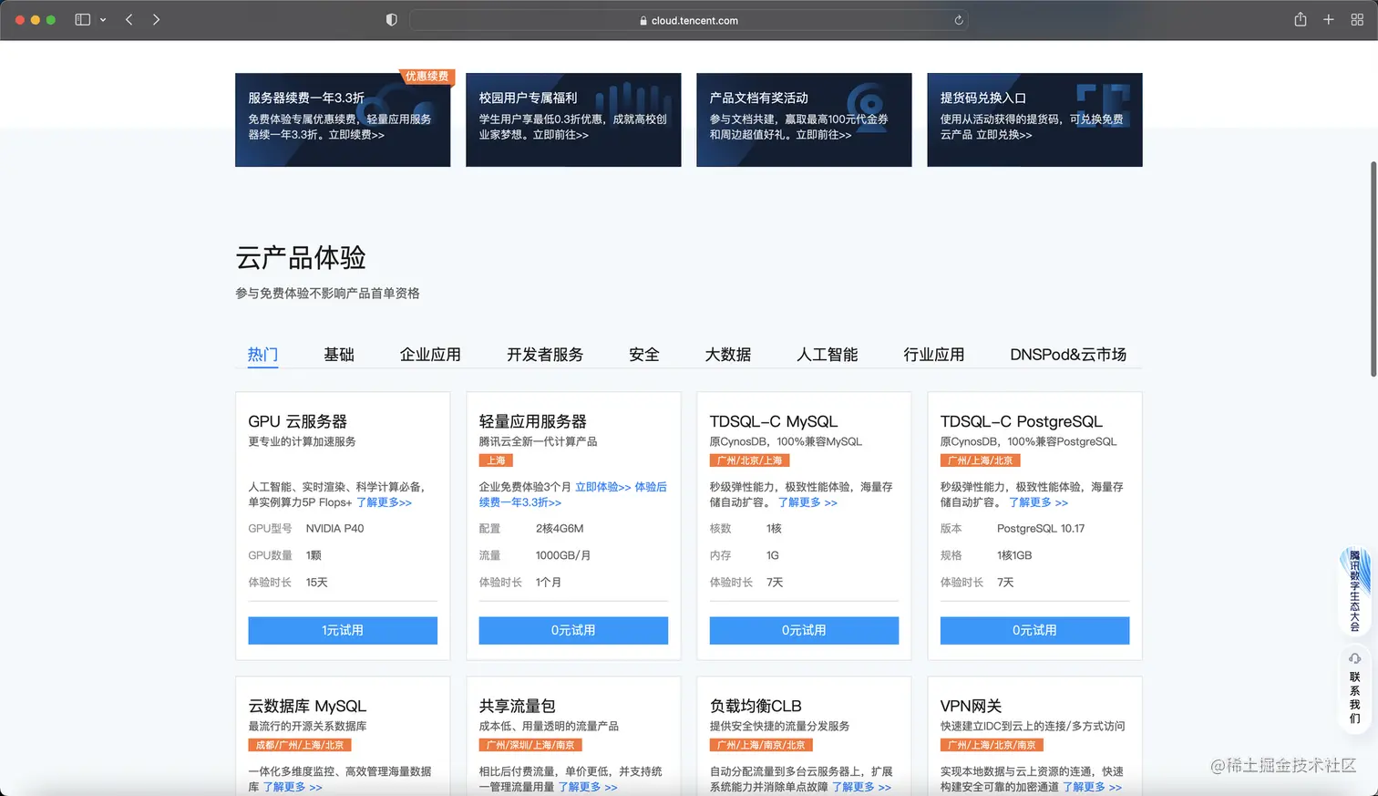Image resolution: width=1378 pixels, height=796 pixels.
Task: Open the Safari share icon
Action: tap(1301, 19)
